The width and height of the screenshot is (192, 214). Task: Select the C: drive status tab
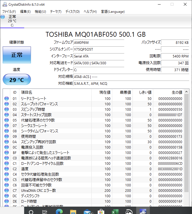pyautogui.click(x=12, y=21)
